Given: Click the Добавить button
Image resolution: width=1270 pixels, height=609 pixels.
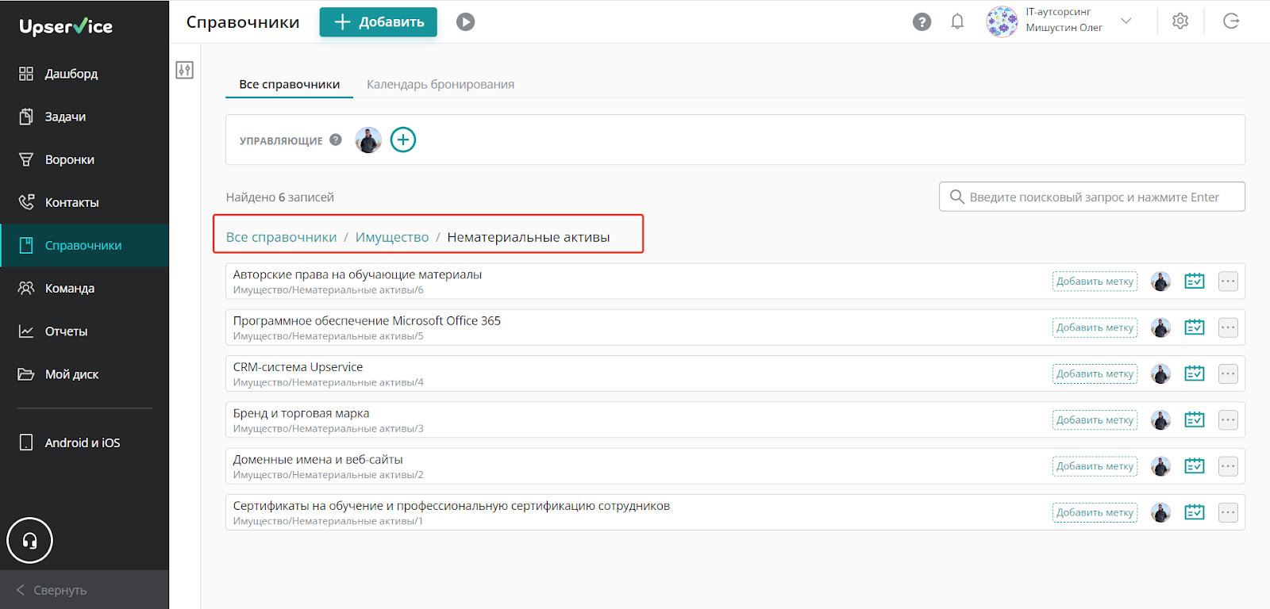Looking at the screenshot, I should click(x=378, y=22).
